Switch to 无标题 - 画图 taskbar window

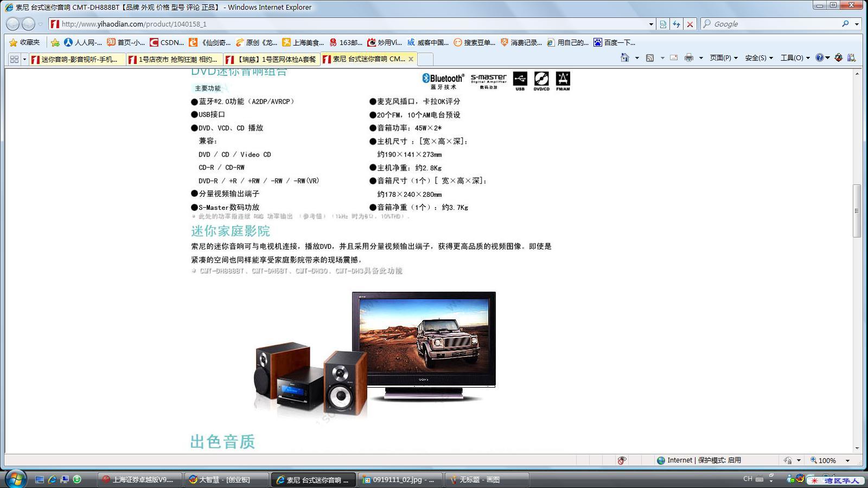486,480
